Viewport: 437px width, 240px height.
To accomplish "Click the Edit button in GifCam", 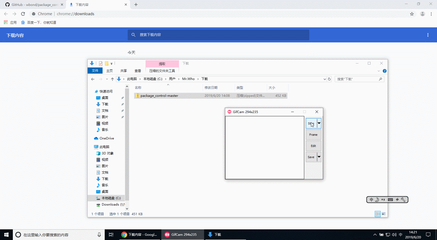I will click(x=313, y=146).
